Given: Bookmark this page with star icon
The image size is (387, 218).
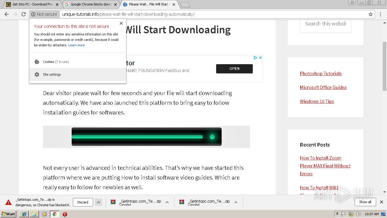Looking at the screenshot, I should pyautogui.click(x=371, y=14).
